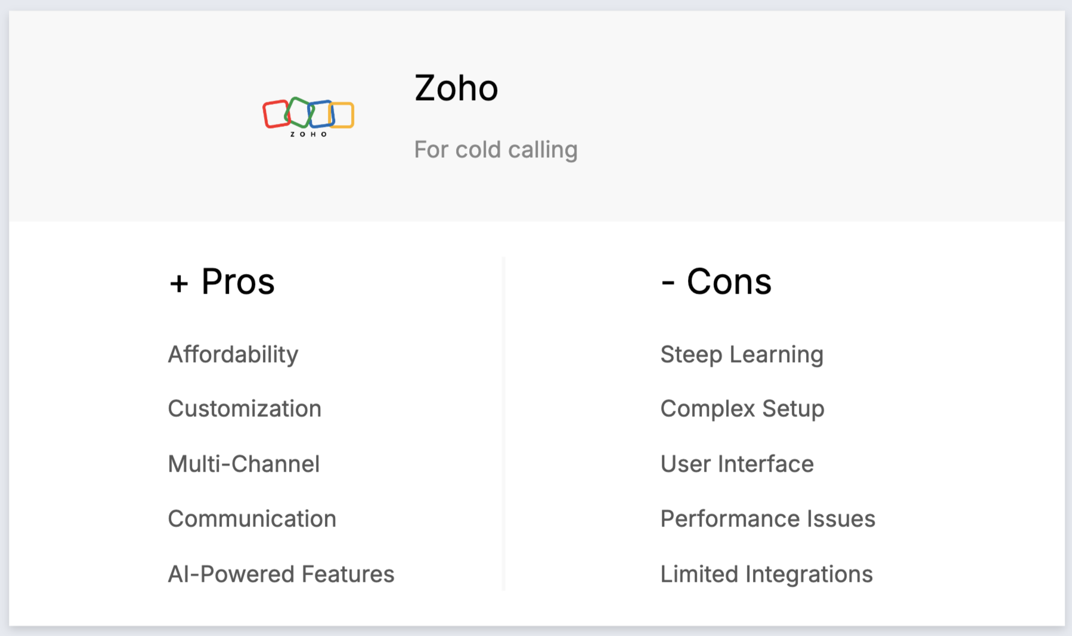
Task: Click the vertical divider between Pros and Cons
Action: tap(504, 423)
